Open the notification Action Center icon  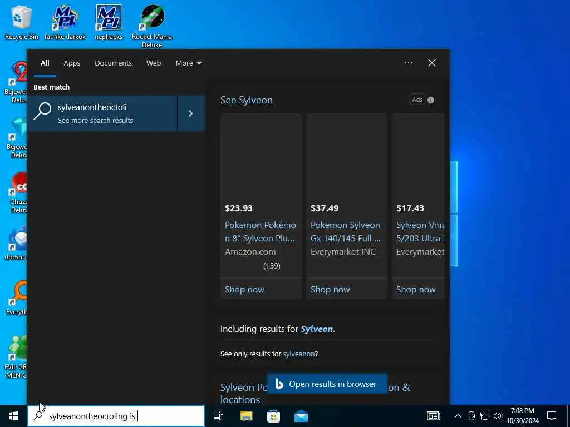click(x=552, y=416)
